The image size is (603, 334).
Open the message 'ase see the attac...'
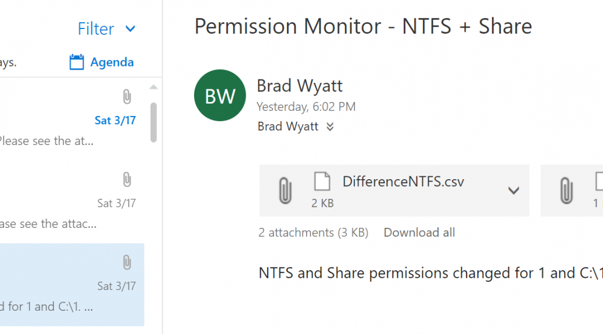click(72, 202)
